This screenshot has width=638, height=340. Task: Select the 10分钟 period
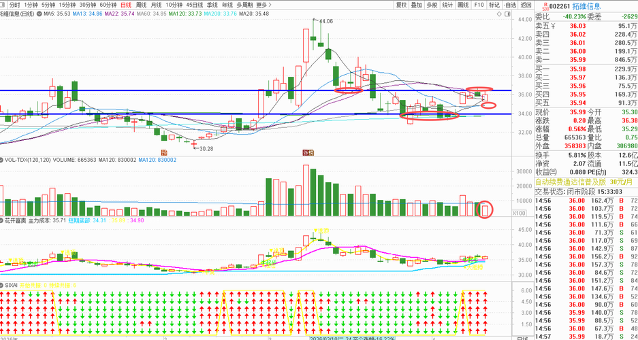pos(174,5)
